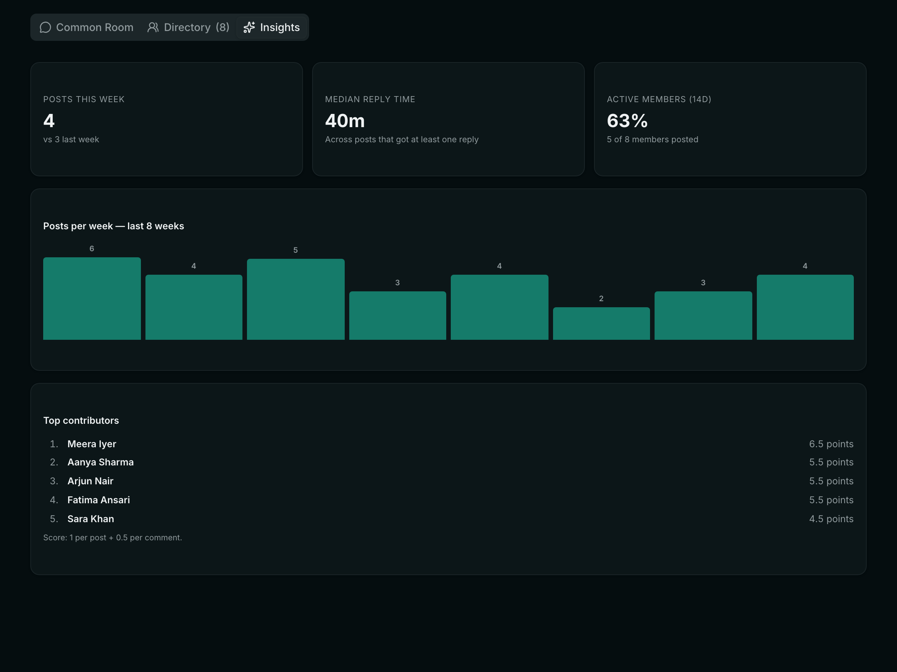Click the Directory people icon
Viewport: 897px width, 672px height.
pyautogui.click(x=153, y=27)
